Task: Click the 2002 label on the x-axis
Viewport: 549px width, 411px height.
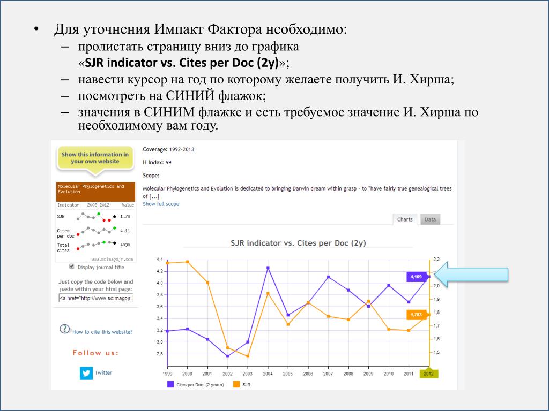Action: coord(227,374)
